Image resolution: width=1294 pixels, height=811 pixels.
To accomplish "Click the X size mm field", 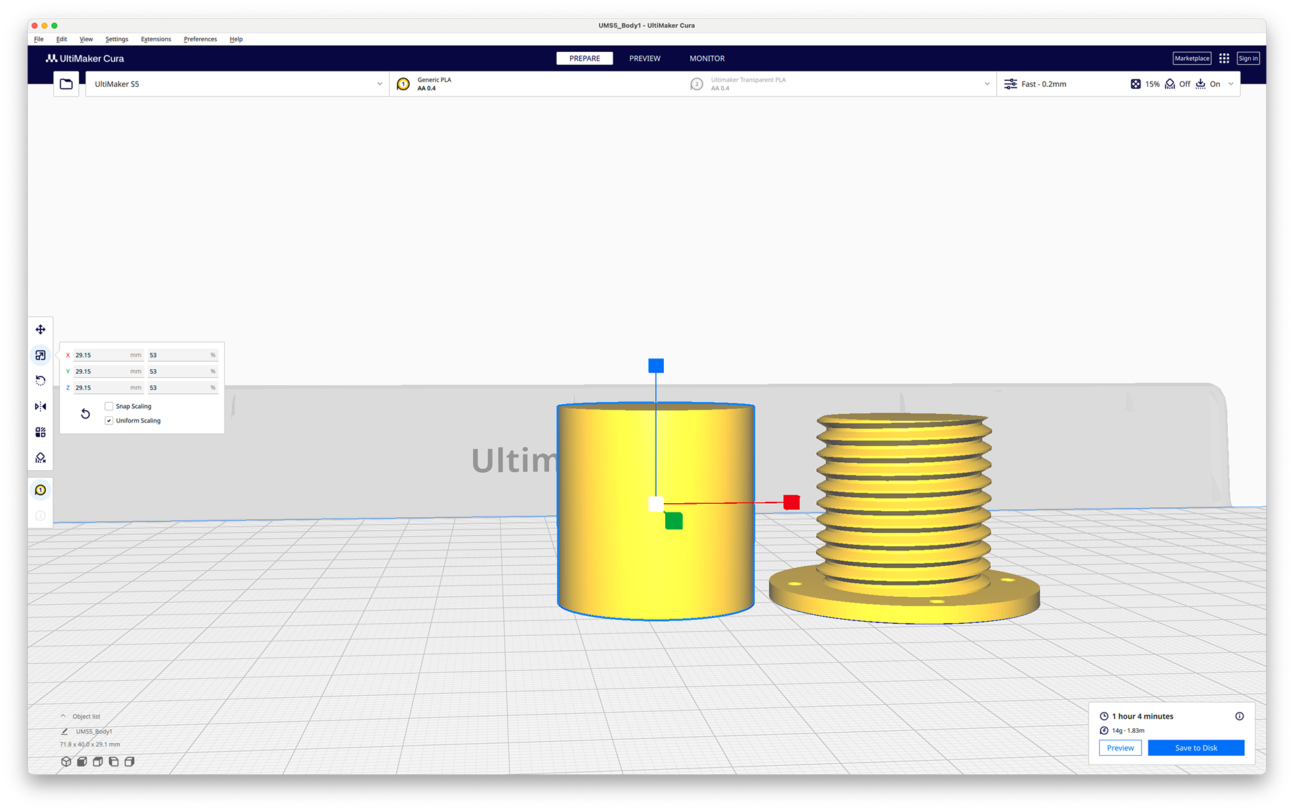I will click(x=109, y=355).
